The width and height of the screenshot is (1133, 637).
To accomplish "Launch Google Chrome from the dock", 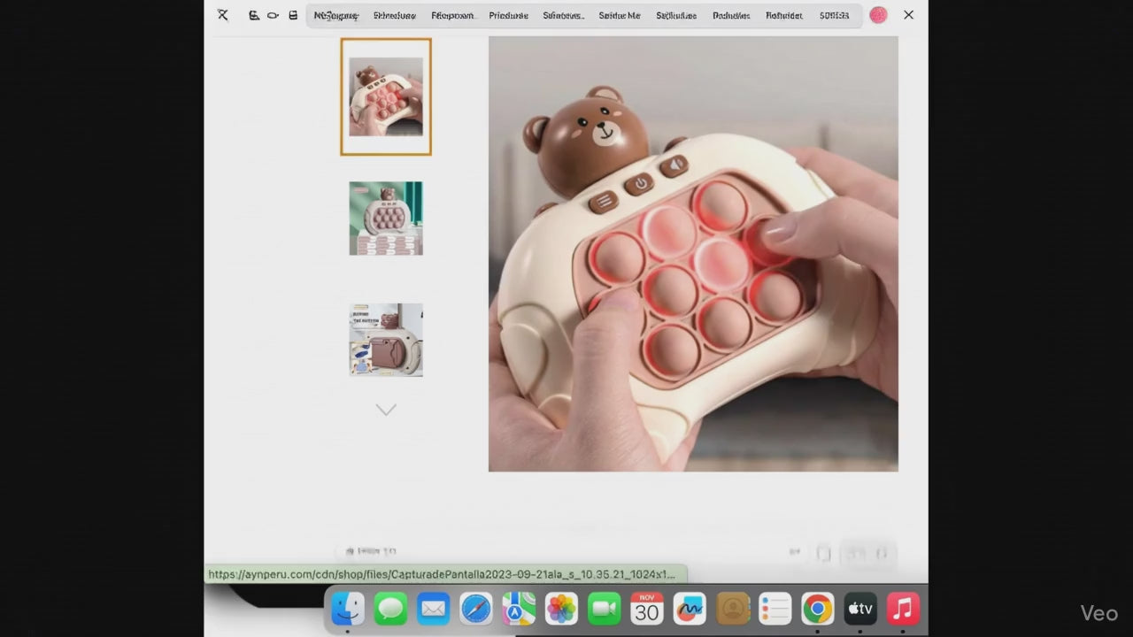I will (817, 609).
